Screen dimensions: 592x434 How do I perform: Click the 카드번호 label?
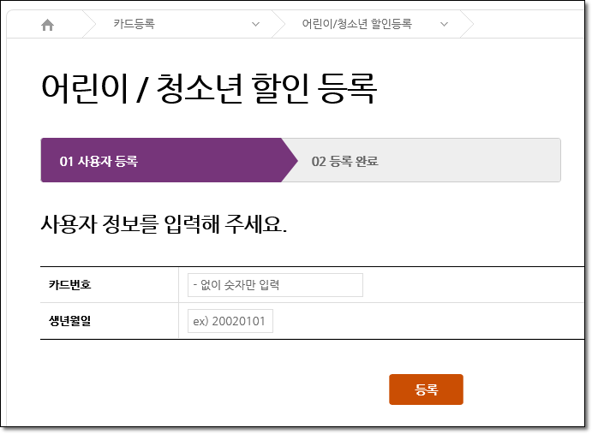pos(70,284)
